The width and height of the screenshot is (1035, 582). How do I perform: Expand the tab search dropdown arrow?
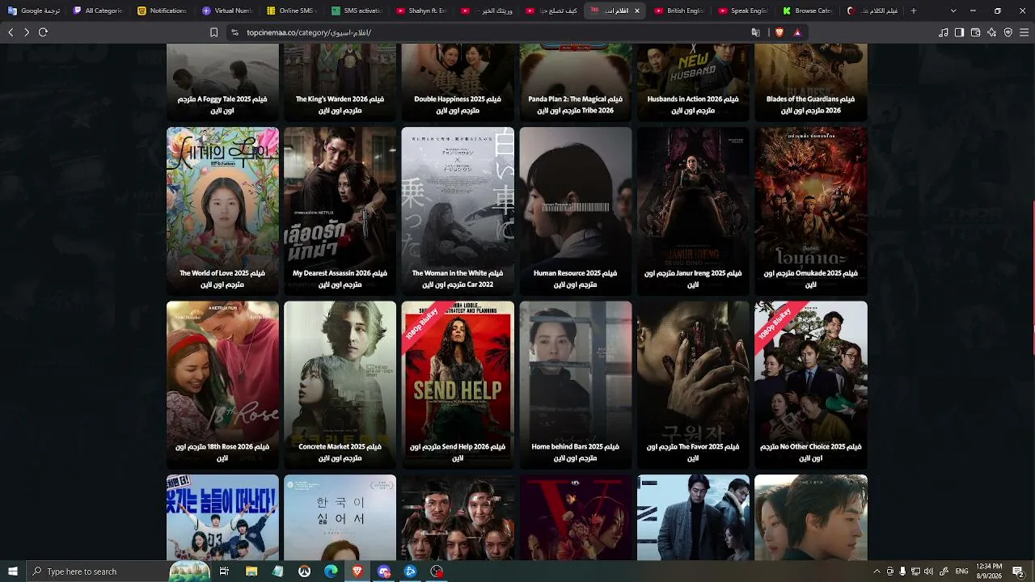(953, 11)
